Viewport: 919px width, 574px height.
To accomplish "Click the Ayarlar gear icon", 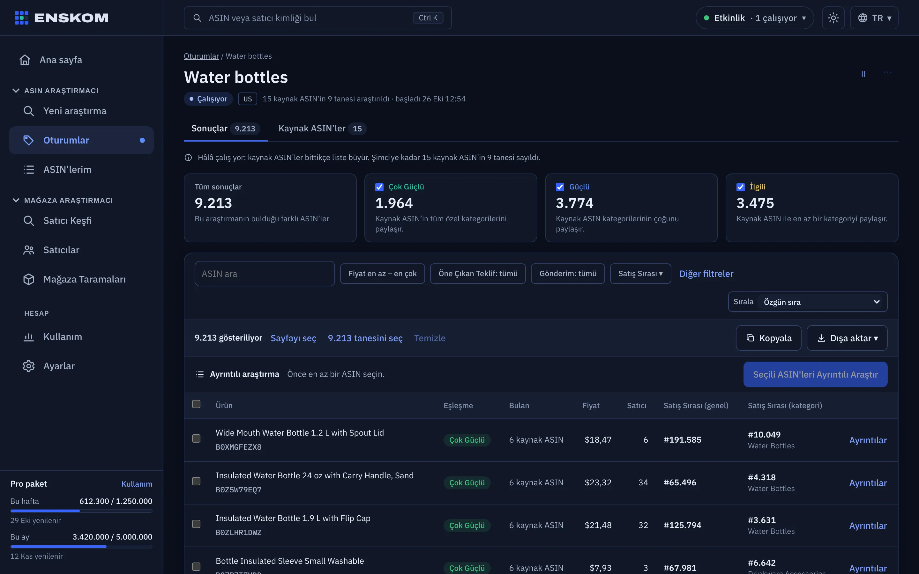I will pos(29,366).
